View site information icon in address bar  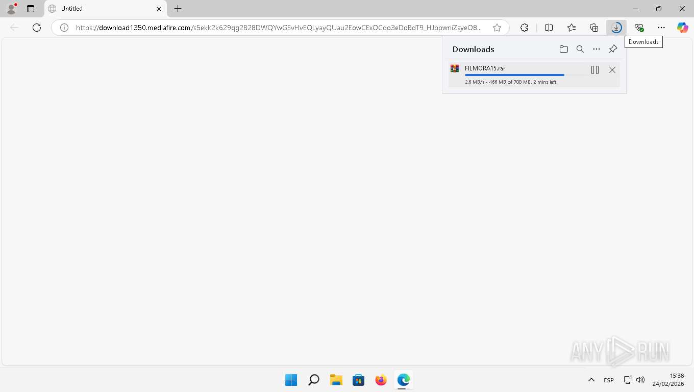coord(64,28)
